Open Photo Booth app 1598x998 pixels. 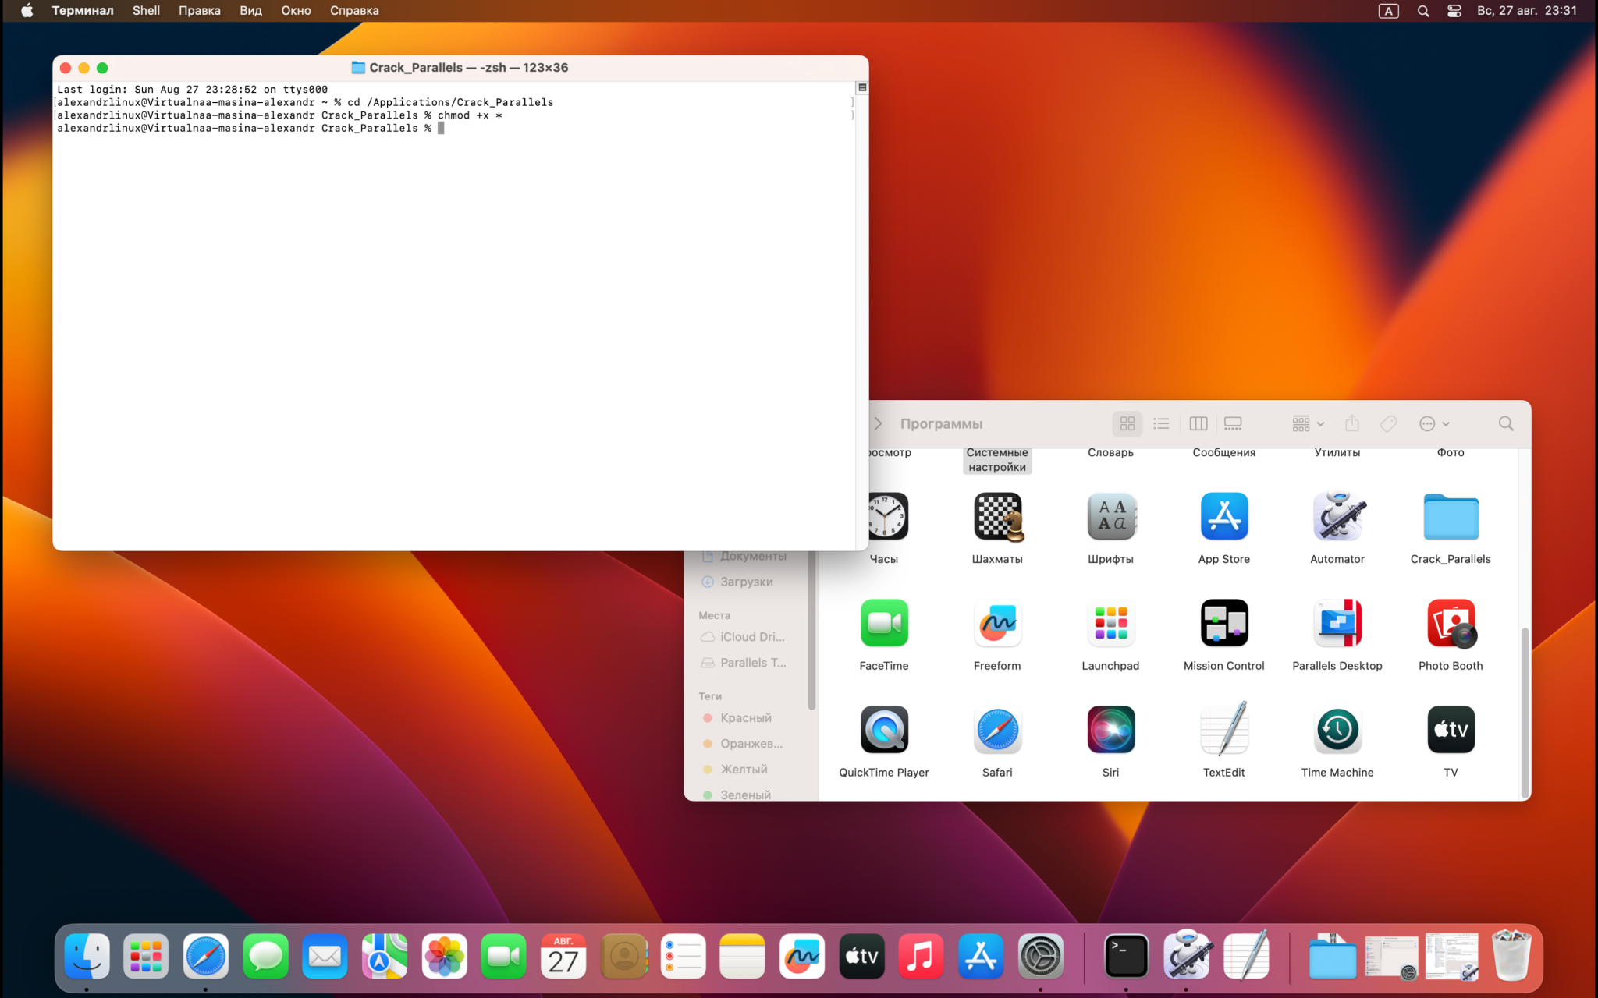[x=1451, y=623]
